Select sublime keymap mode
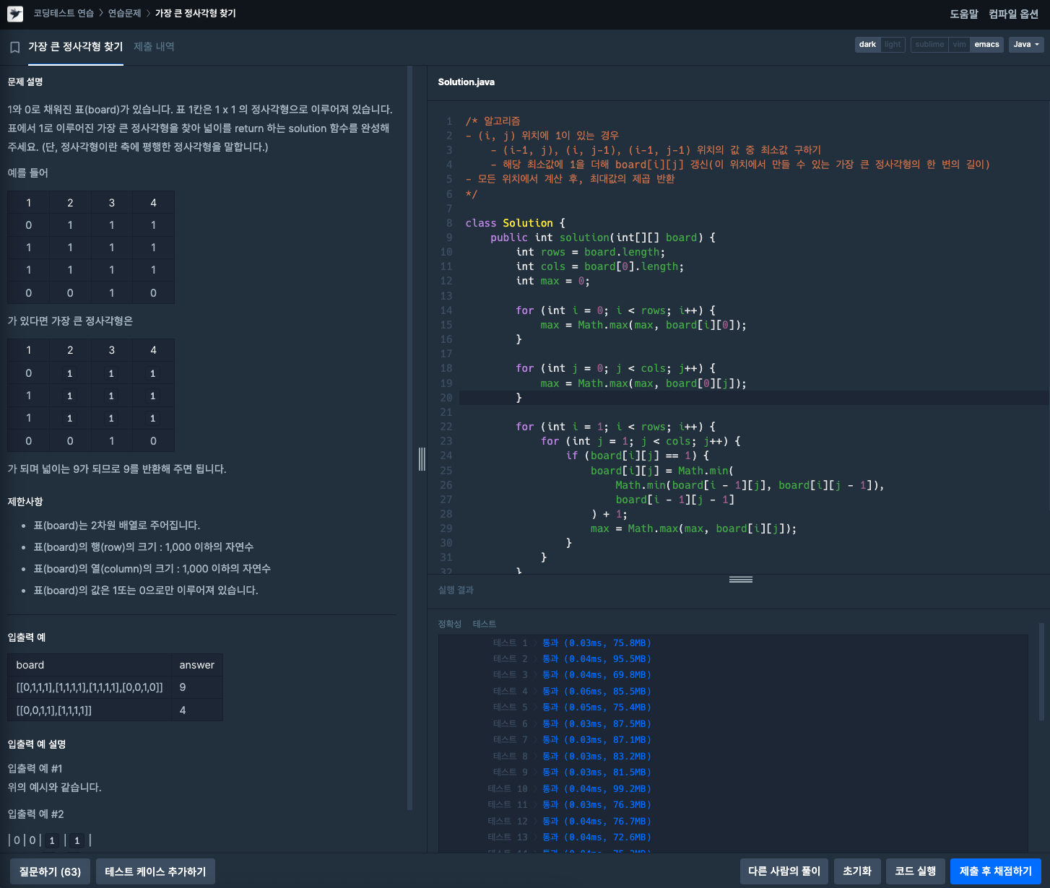 point(929,45)
